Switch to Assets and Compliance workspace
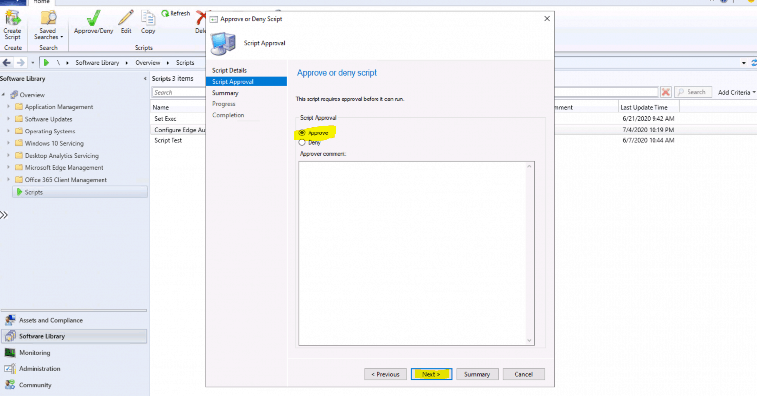 [50, 320]
